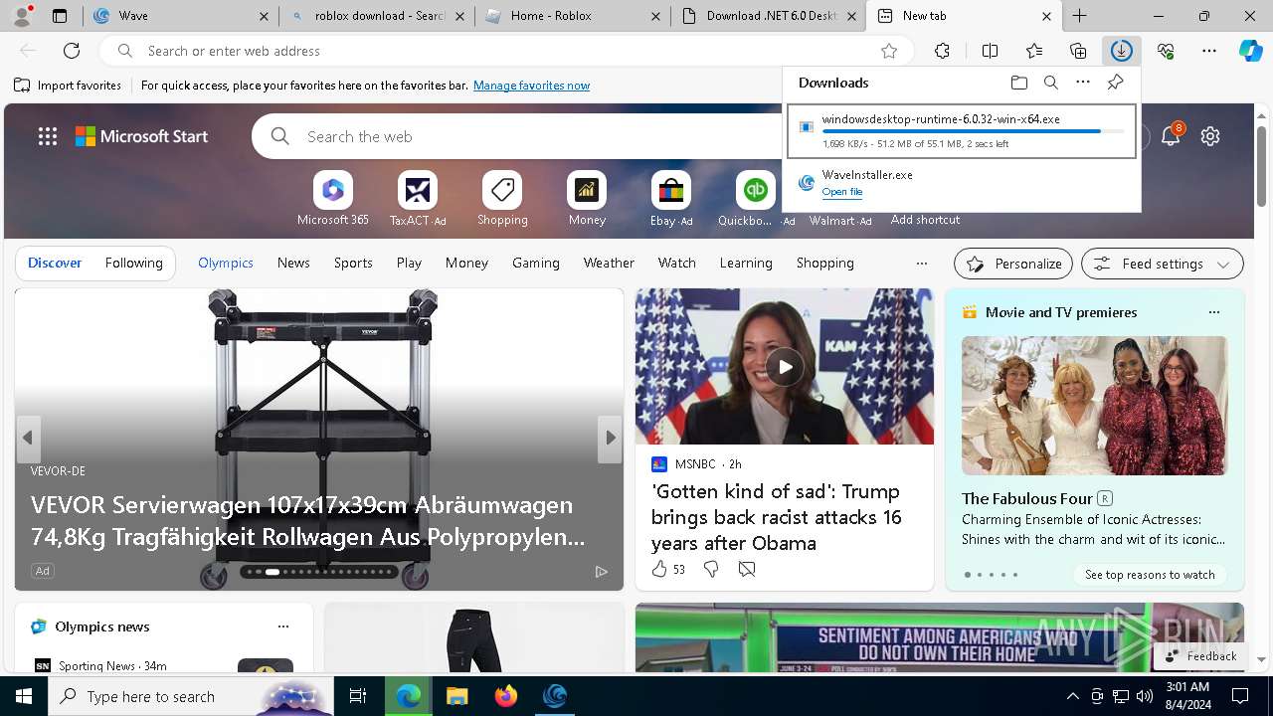Image resolution: width=1273 pixels, height=716 pixels.
Task: Open file link for WaveInstaller.exe
Action: pos(842,192)
